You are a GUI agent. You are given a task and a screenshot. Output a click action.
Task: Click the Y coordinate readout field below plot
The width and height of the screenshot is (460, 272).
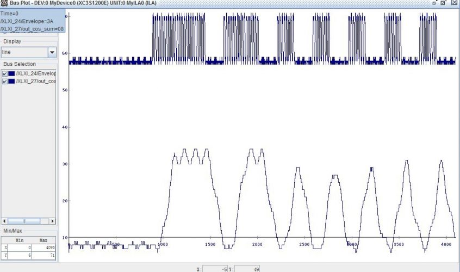point(247,269)
